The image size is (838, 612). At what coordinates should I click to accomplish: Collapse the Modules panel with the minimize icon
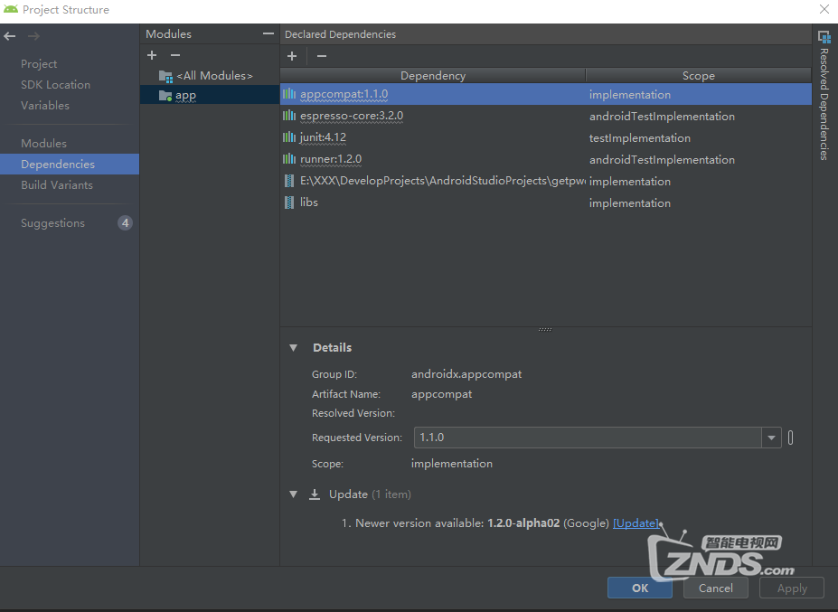pos(268,34)
